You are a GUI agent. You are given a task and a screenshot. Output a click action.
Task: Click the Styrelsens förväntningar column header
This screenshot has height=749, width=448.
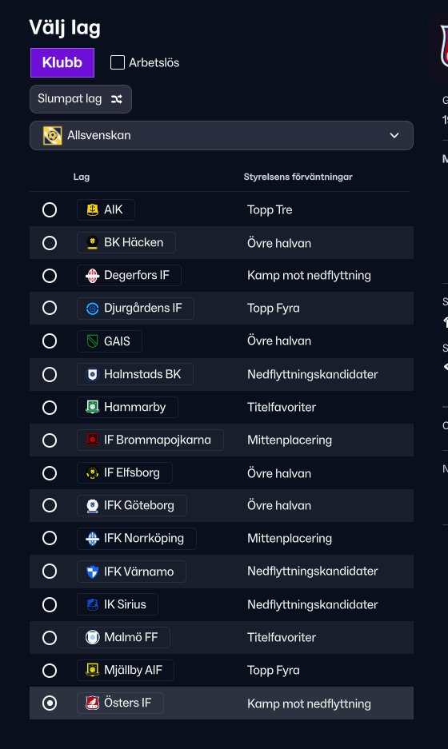(x=298, y=177)
